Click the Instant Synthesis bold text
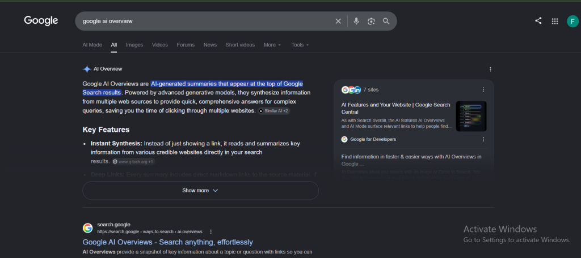The height and width of the screenshot is (258, 581). pyautogui.click(x=116, y=143)
